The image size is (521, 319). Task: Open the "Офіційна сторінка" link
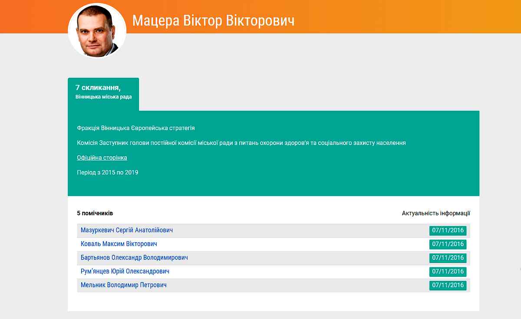[102, 158]
